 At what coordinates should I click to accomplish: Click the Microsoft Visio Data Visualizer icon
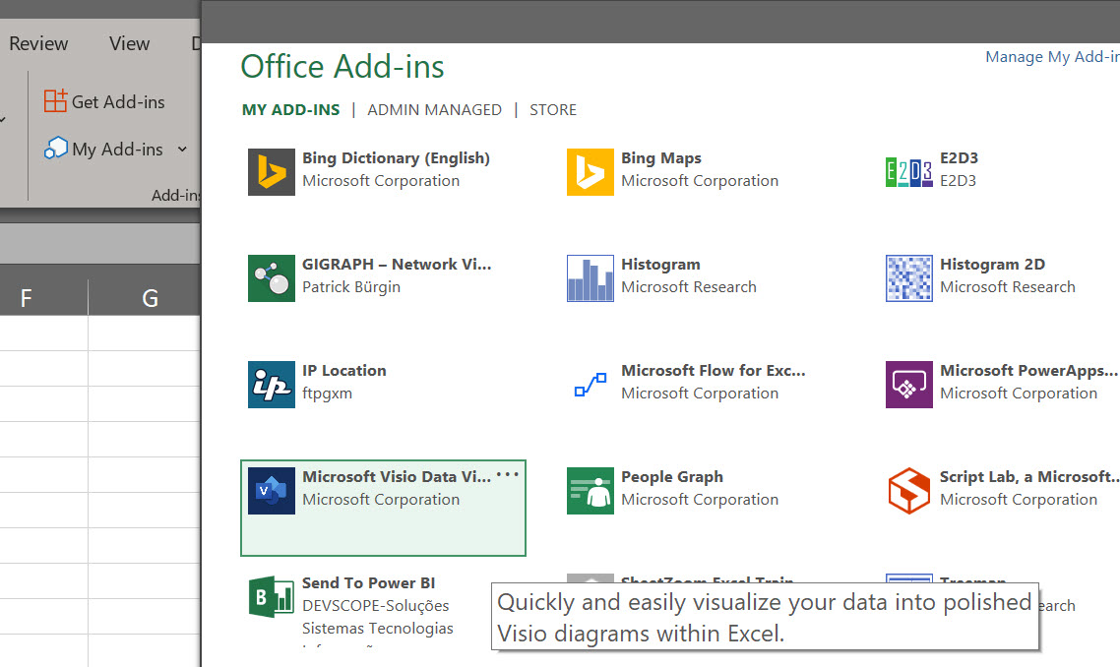coord(272,491)
